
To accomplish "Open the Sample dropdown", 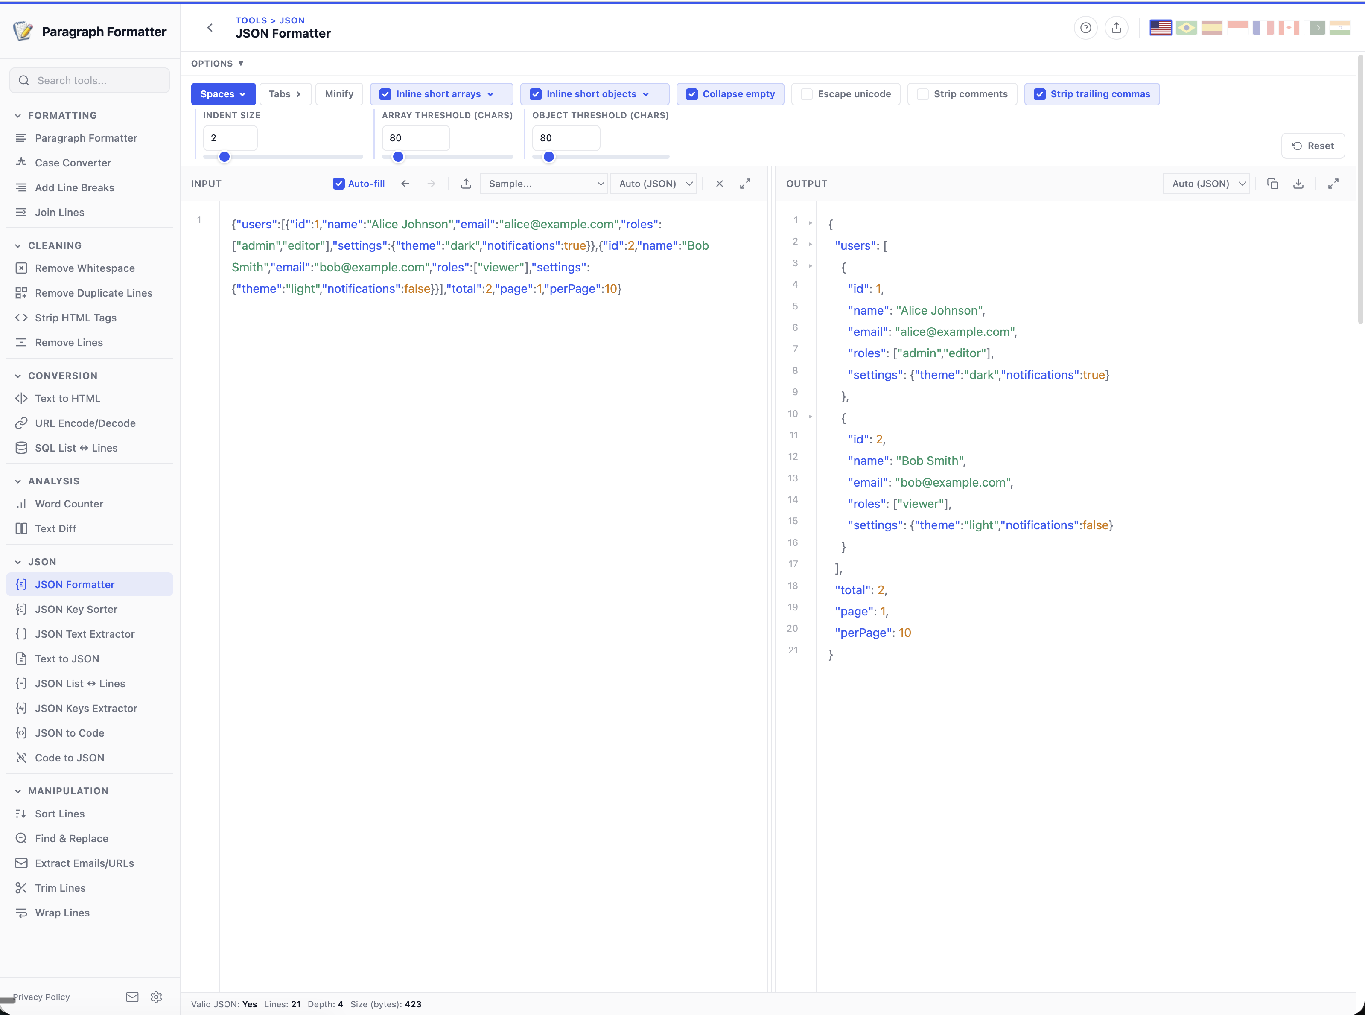I will coord(544,184).
